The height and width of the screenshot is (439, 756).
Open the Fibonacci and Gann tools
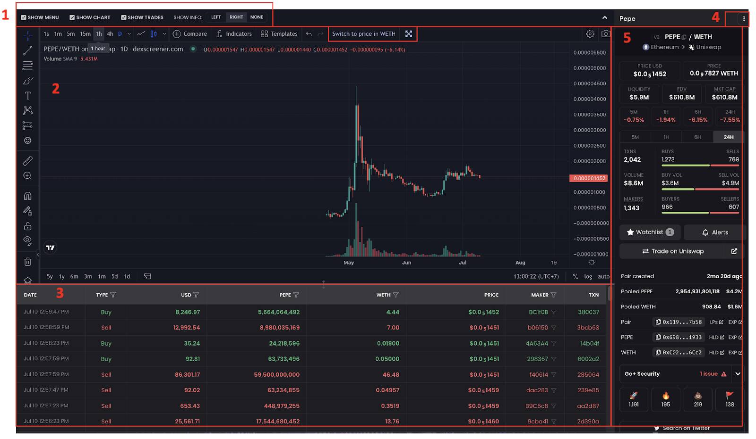[x=28, y=66]
